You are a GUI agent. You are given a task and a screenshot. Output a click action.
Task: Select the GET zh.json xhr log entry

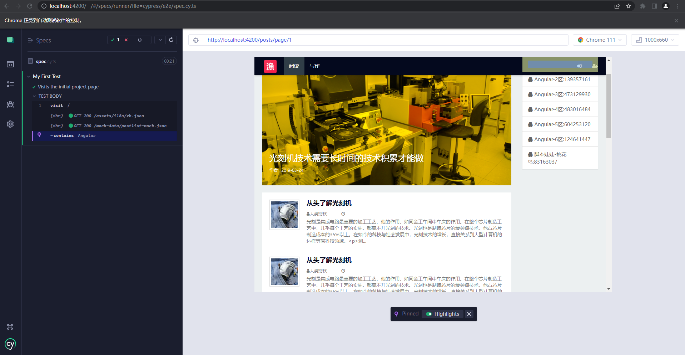point(104,116)
